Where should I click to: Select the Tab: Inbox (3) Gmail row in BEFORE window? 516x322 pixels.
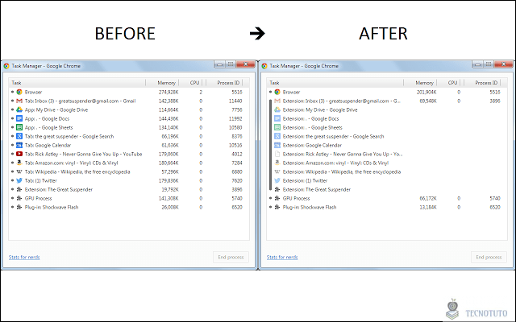(x=129, y=101)
